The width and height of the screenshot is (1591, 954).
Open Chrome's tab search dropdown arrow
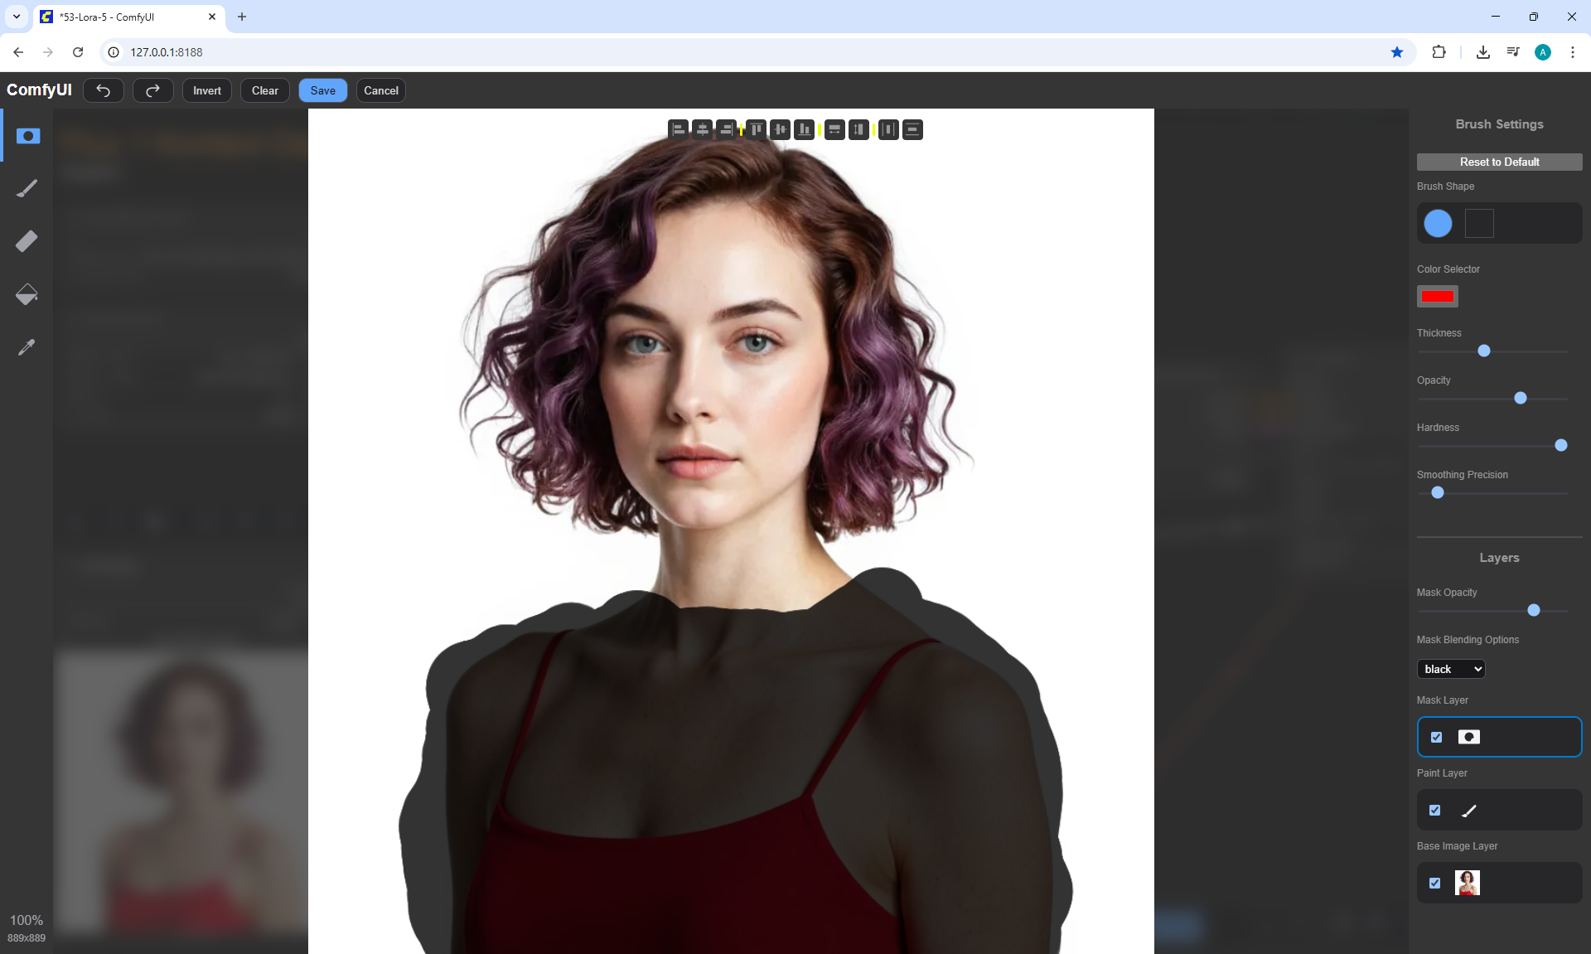tap(16, 17)
